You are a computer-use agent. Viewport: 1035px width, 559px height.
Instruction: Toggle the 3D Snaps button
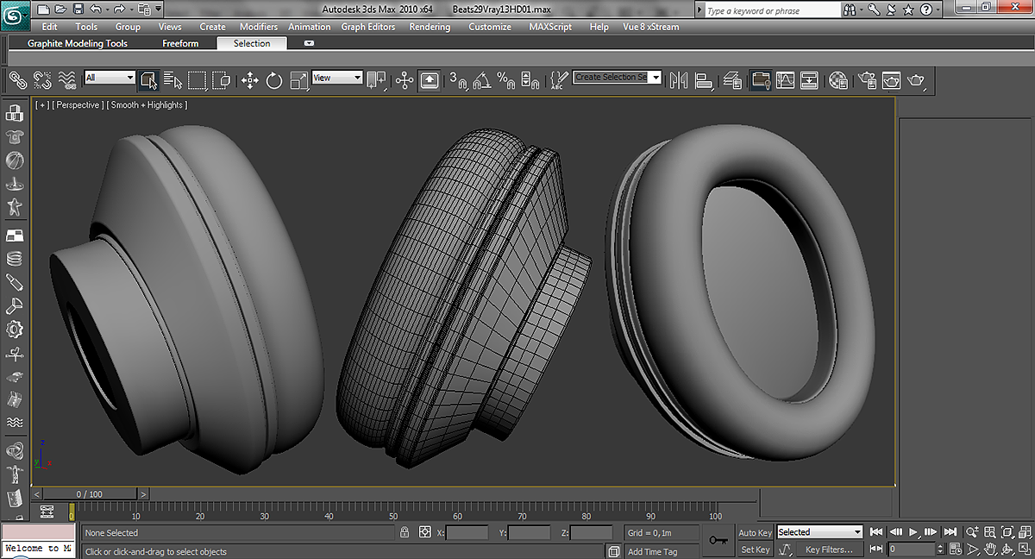click(457, 80)
